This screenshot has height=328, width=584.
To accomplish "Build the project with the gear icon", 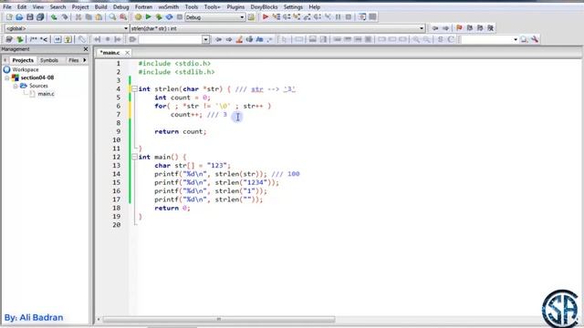I will pos(138,17).
